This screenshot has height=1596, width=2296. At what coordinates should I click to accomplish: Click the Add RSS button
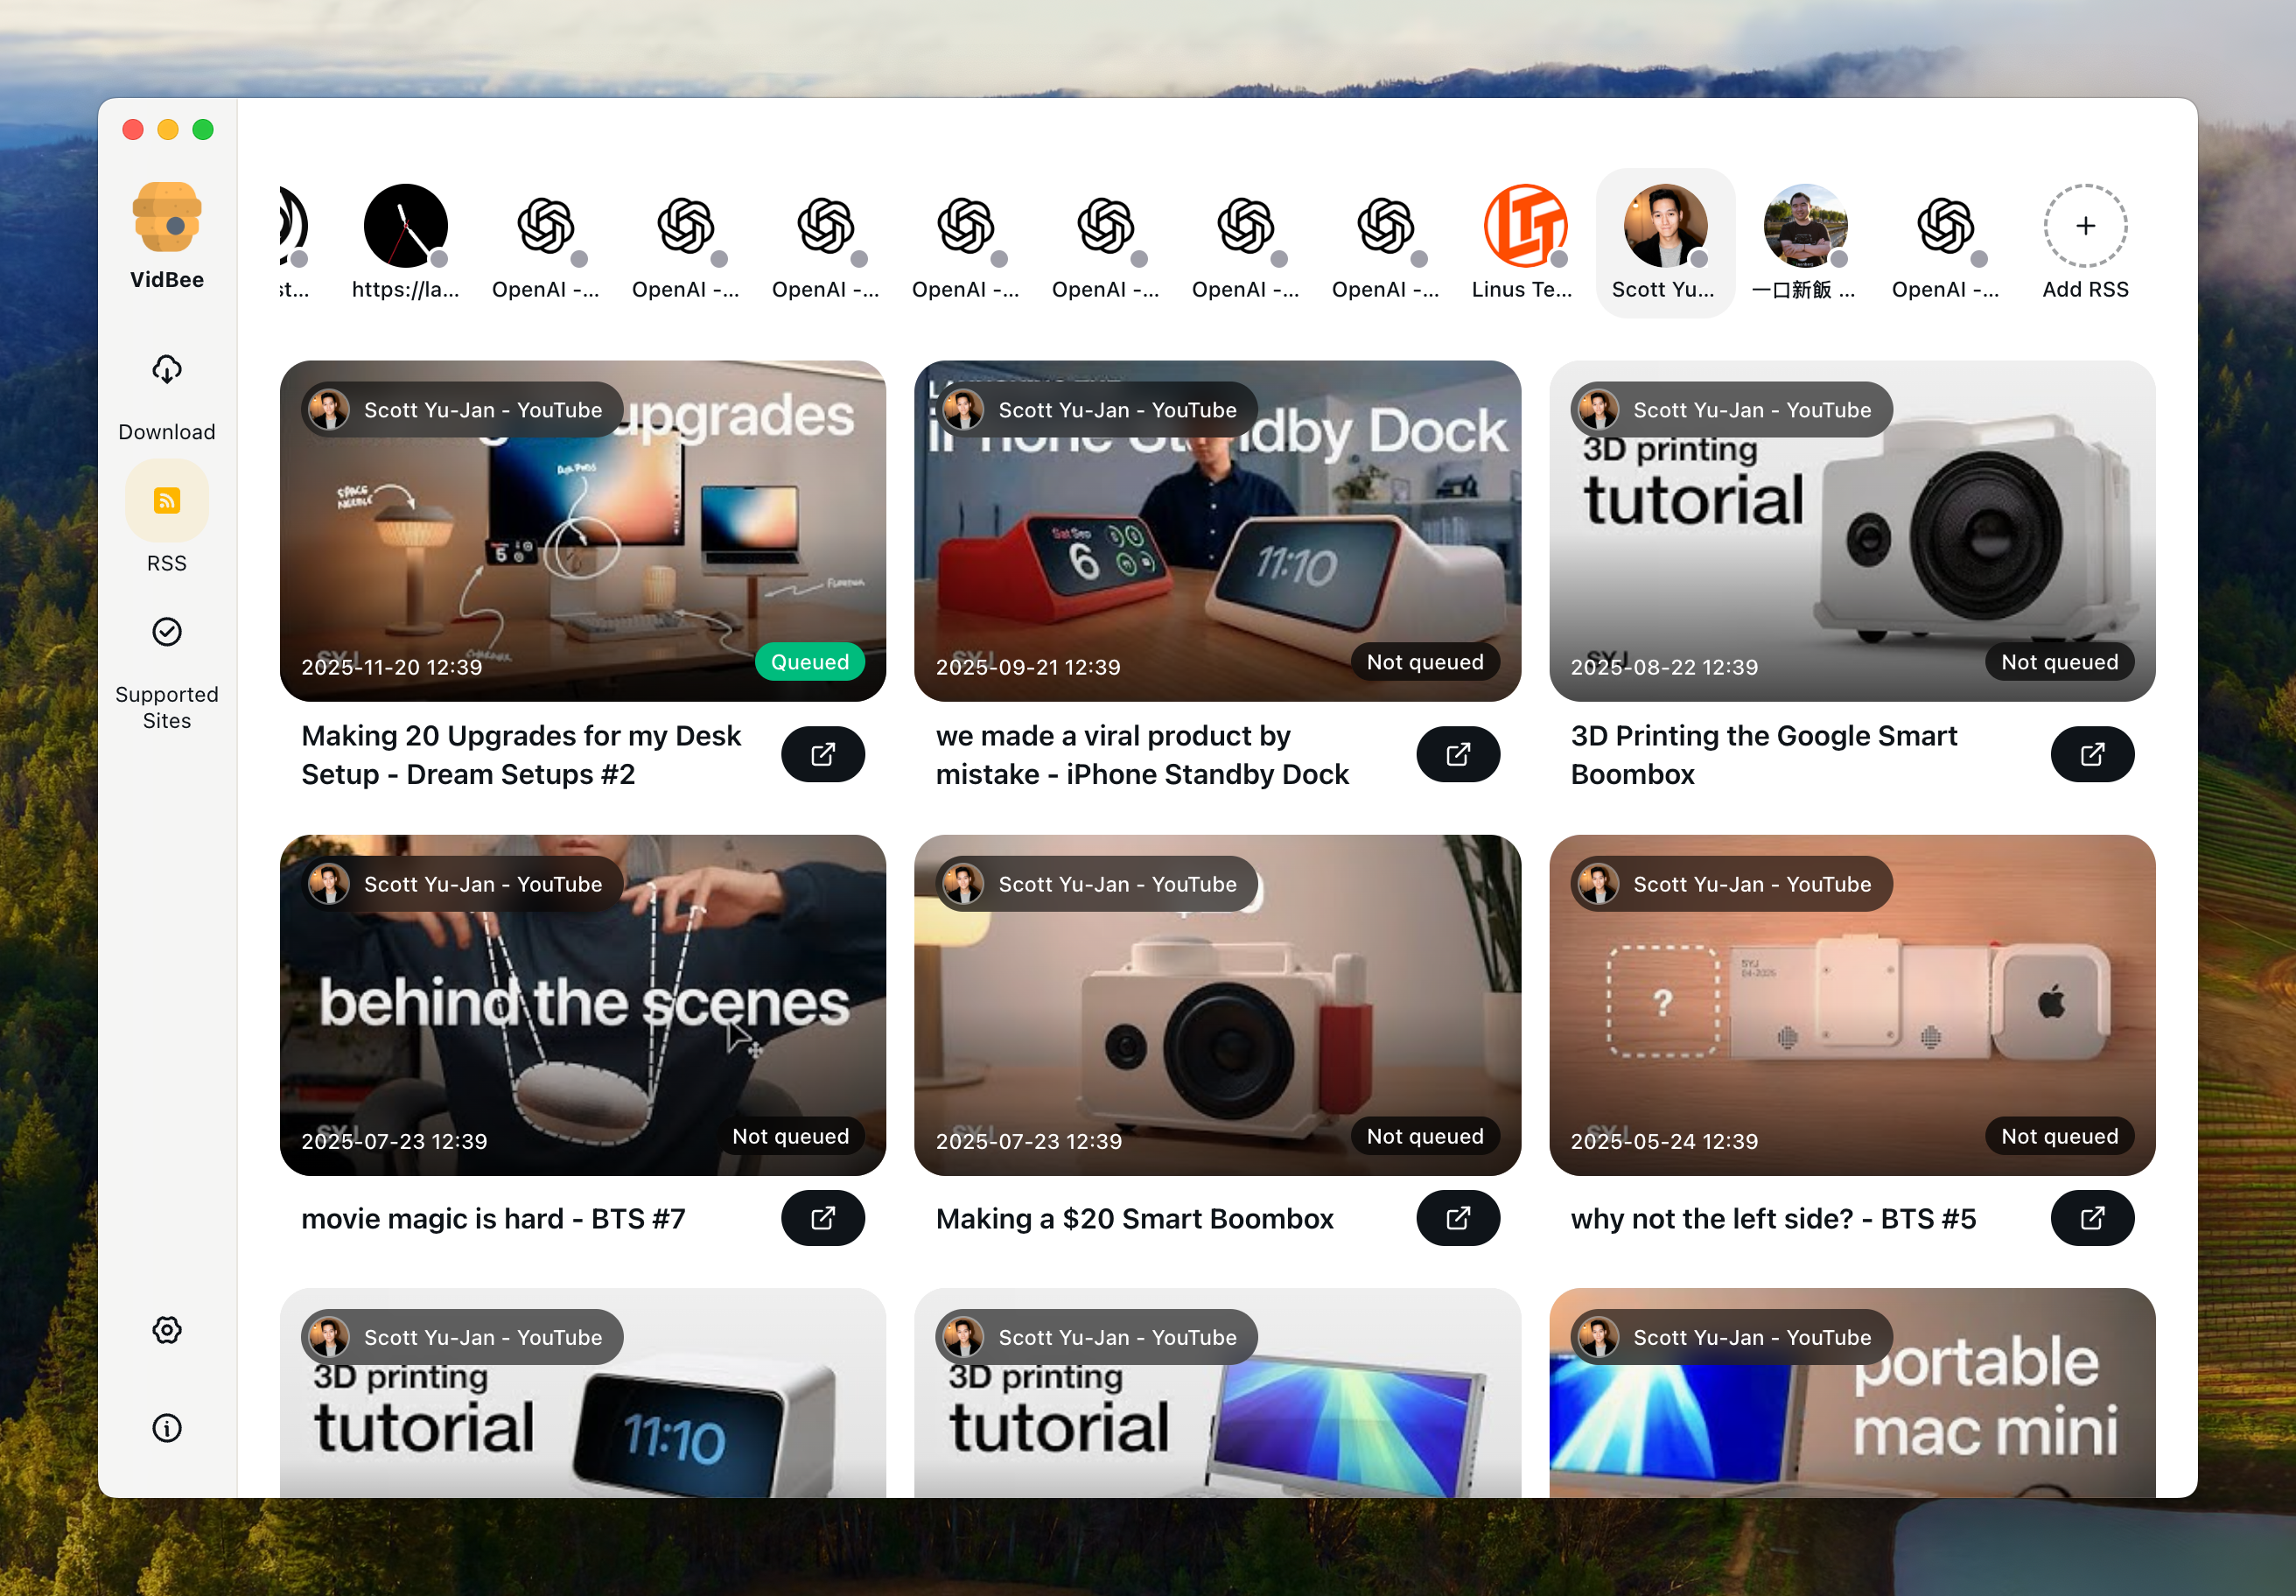(2084, 225)
